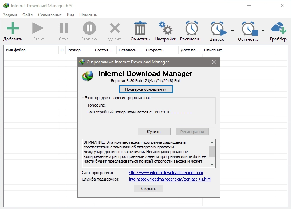Click the Описание column header
The image size is (291, 209).
pos(239,50)
